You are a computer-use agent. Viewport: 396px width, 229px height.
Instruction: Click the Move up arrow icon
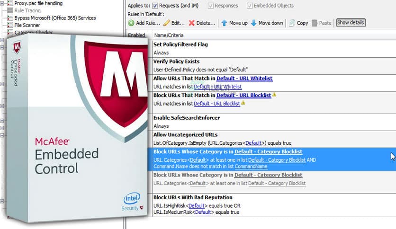(x=224, y=23)
